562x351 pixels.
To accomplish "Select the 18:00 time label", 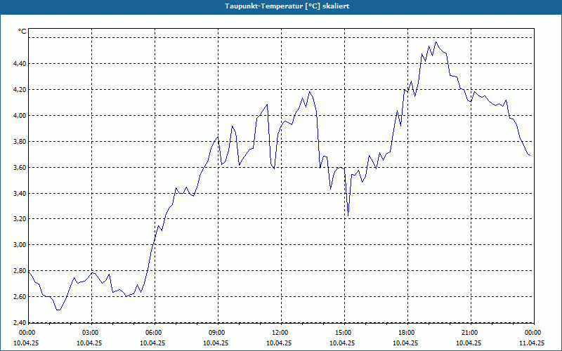I will (x=407, y=333).
